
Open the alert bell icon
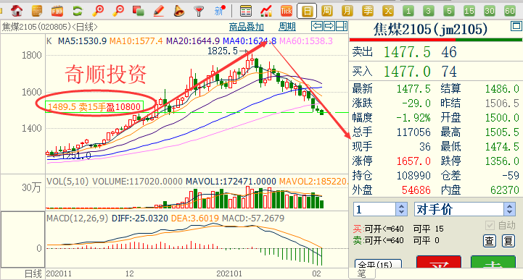pyautogui.click(x=178, y=11)
